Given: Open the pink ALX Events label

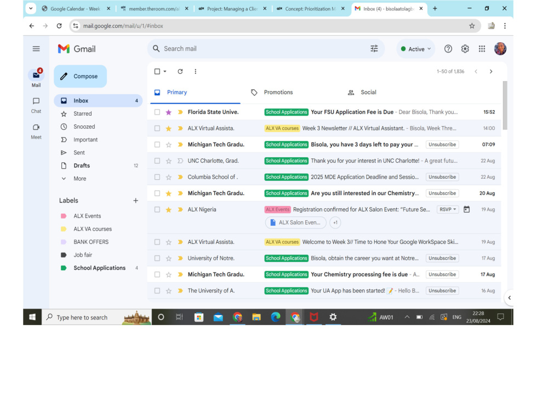Looking at the screenshot, I should click(87, 216).
